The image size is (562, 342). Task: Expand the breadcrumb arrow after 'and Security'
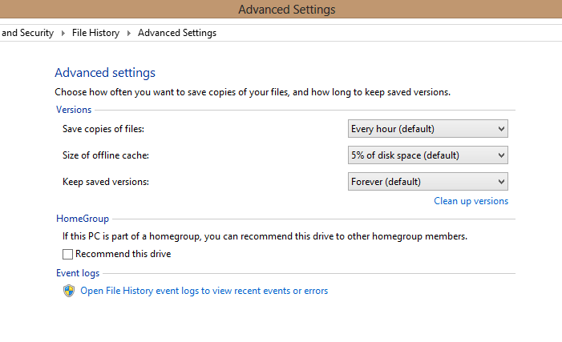click(x=63, y=33)
